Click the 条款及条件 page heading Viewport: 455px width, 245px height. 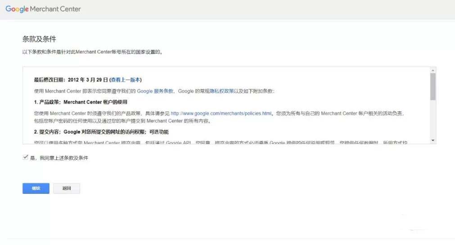tap(39, 39)
